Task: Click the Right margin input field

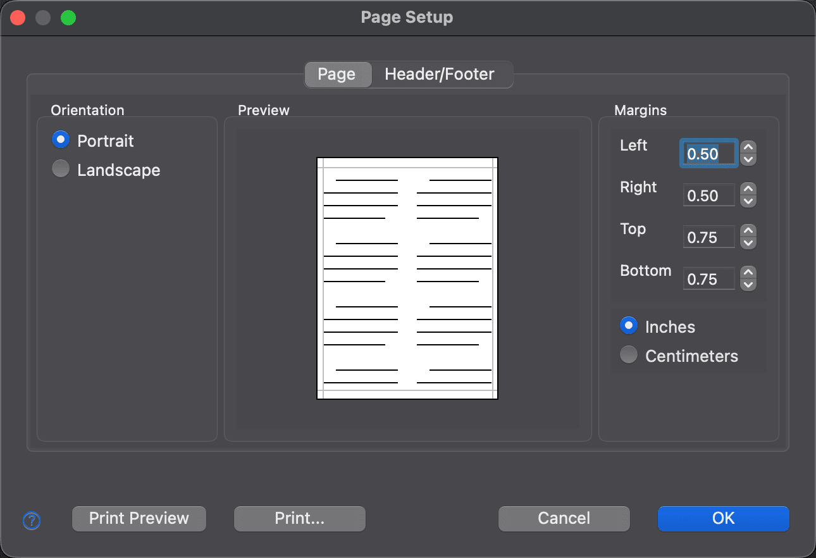Action: point(709,195)
